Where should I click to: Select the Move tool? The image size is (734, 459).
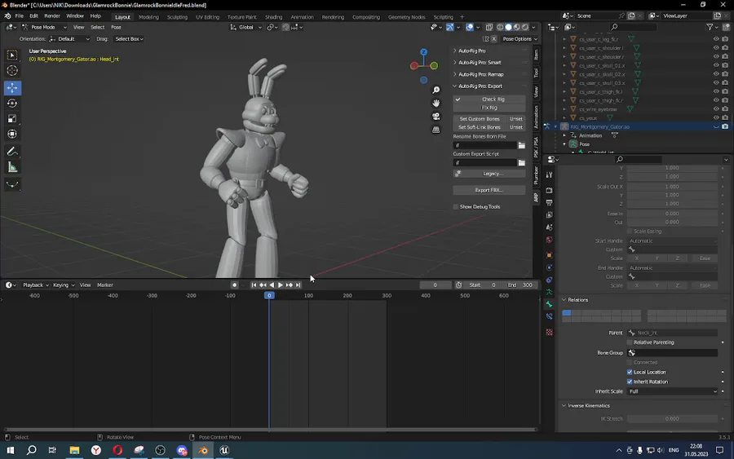[x=12, y=88]
